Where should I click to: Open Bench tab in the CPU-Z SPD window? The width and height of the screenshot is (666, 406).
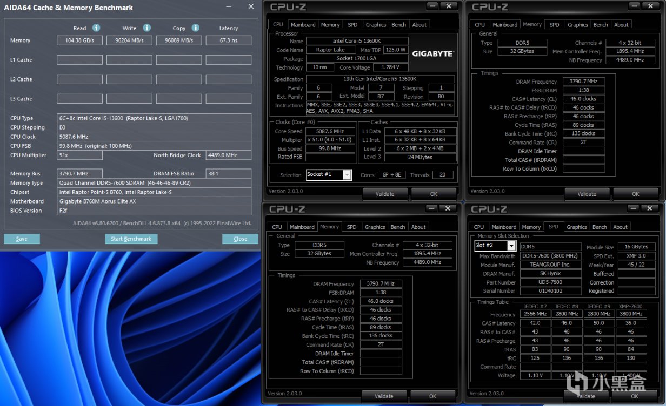[x=600, y=227]
